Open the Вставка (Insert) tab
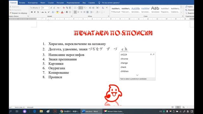Image resolution: width=203 pixels, height=114 pixels. [22, 3]
